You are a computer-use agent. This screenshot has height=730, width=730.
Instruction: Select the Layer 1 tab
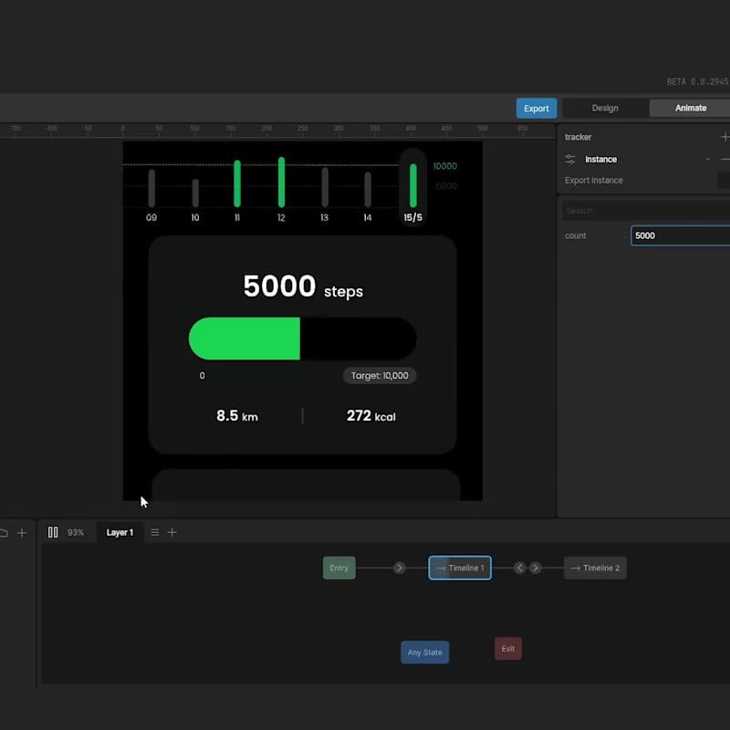click(x=120, y=532)
